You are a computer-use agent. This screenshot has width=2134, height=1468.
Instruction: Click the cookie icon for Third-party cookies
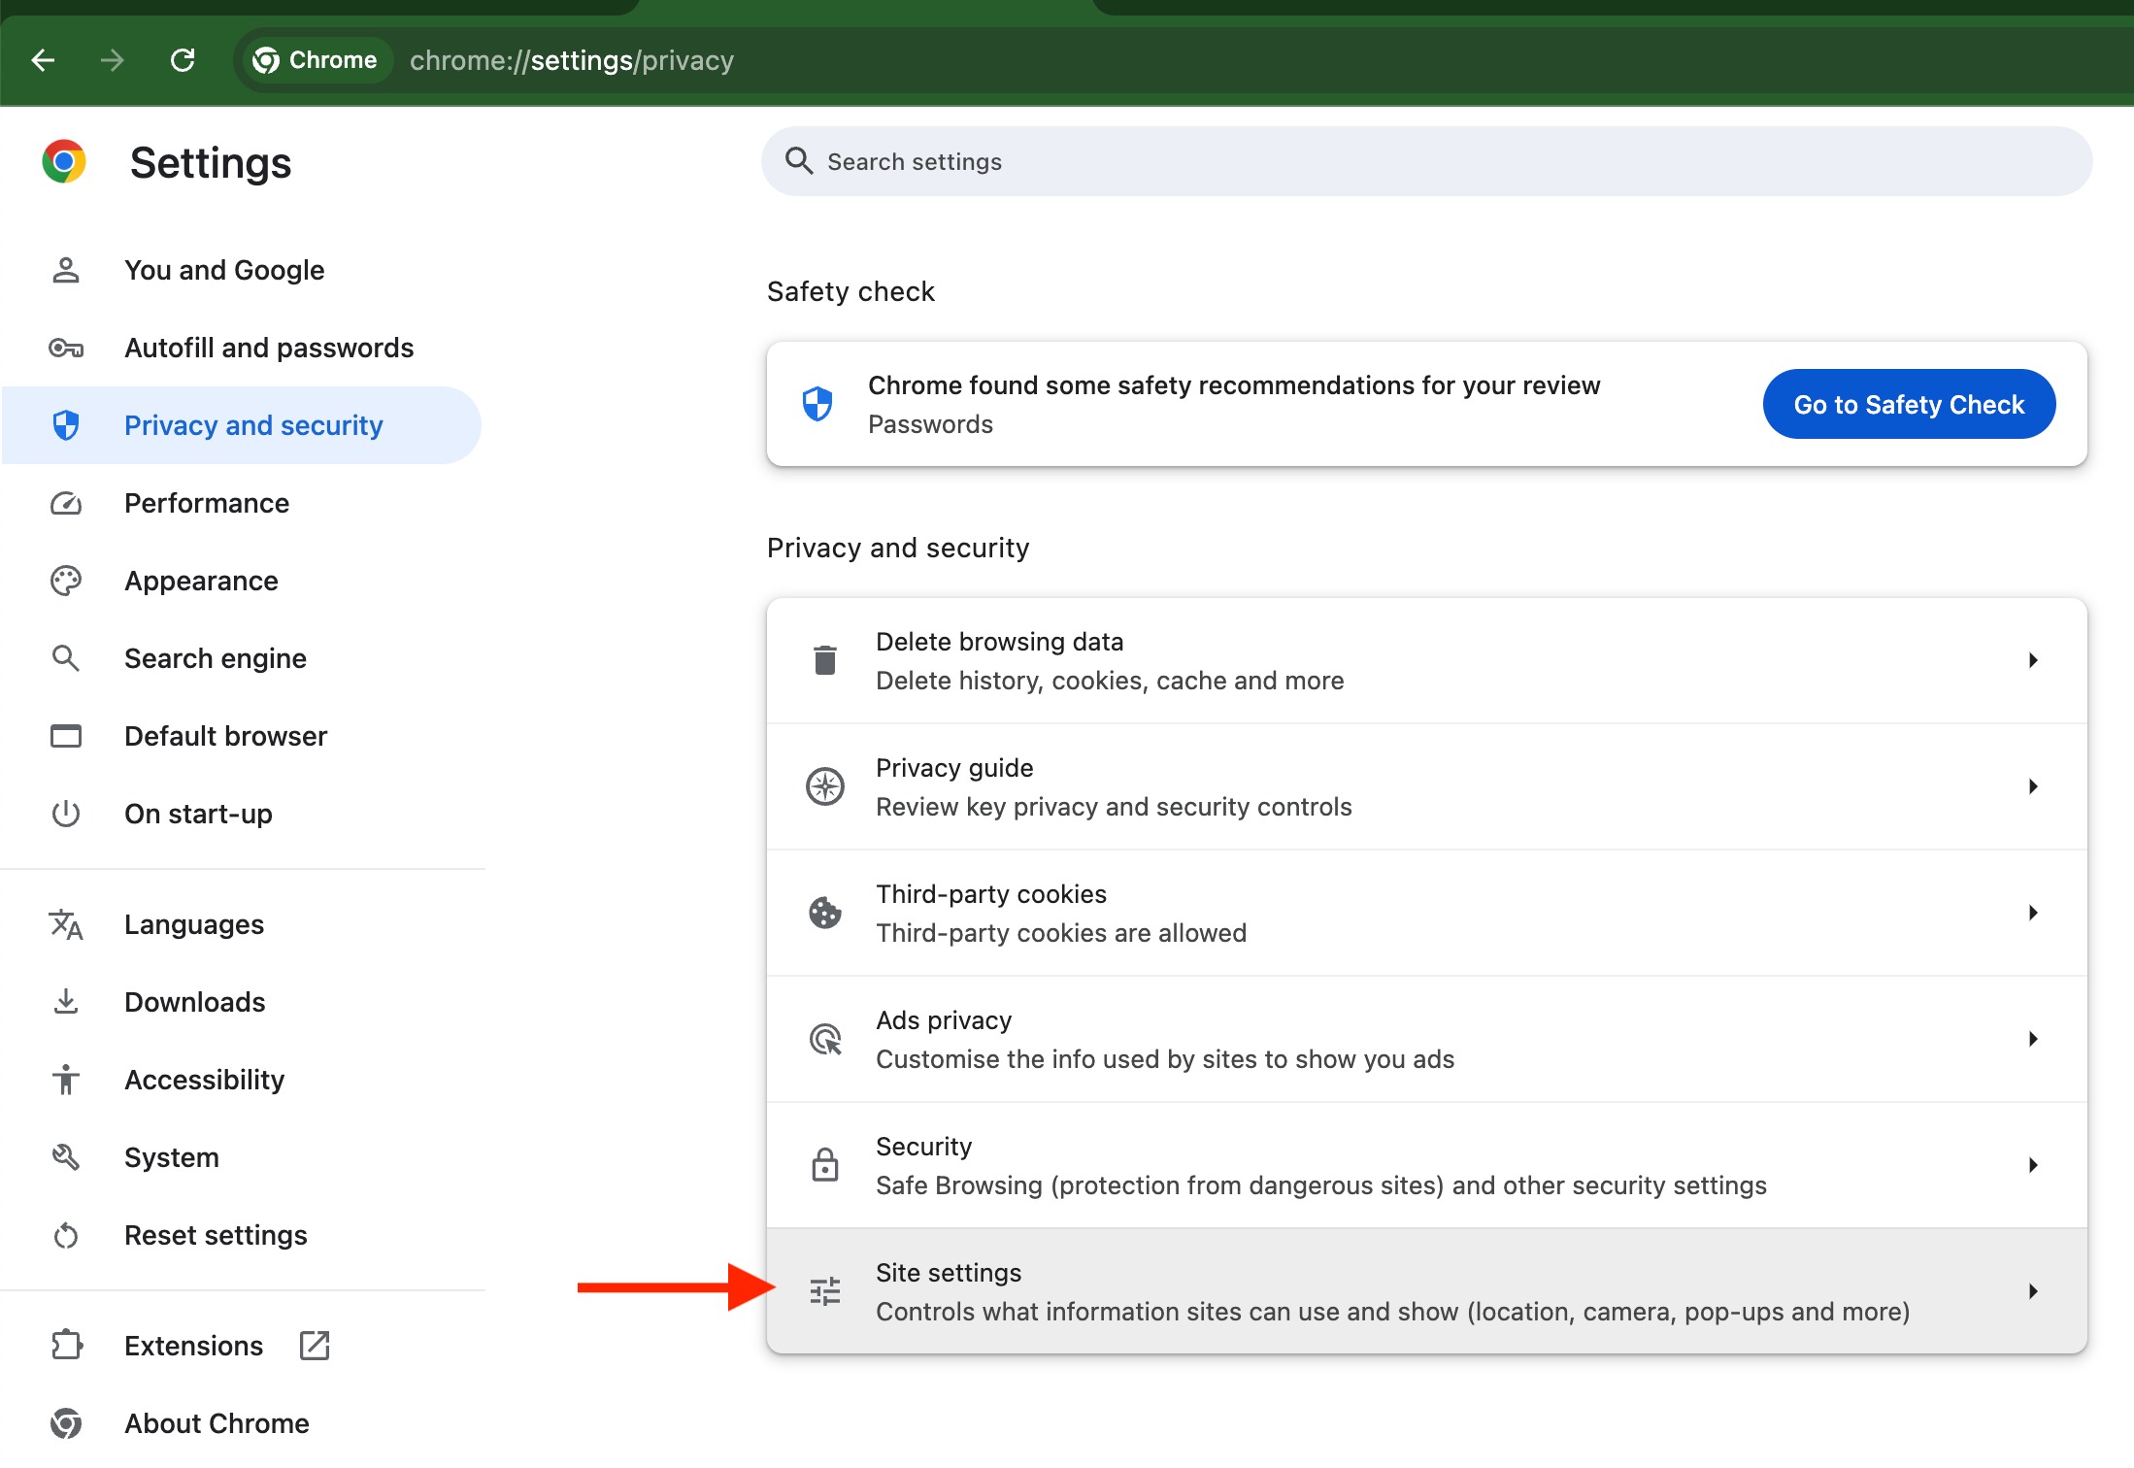(824, 913)
